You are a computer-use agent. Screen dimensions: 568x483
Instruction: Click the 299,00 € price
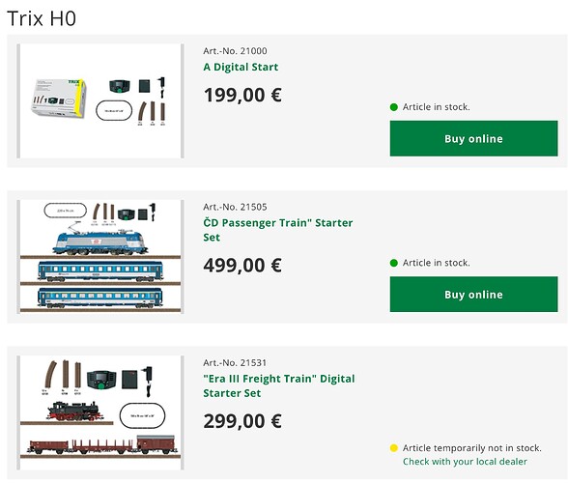(242, 421)
